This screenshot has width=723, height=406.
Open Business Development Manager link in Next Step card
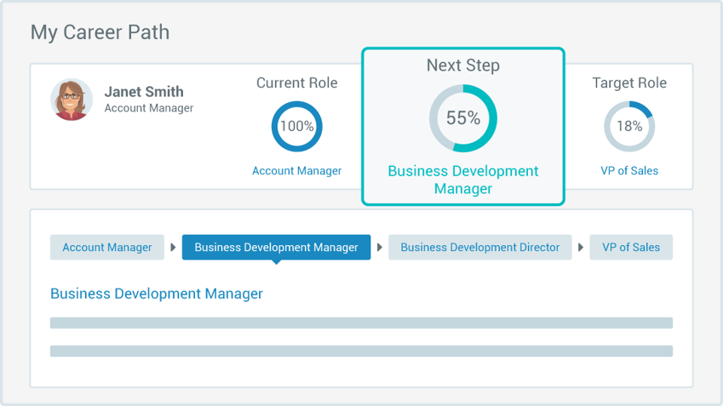pyautogui.click(x=463, y=180)
